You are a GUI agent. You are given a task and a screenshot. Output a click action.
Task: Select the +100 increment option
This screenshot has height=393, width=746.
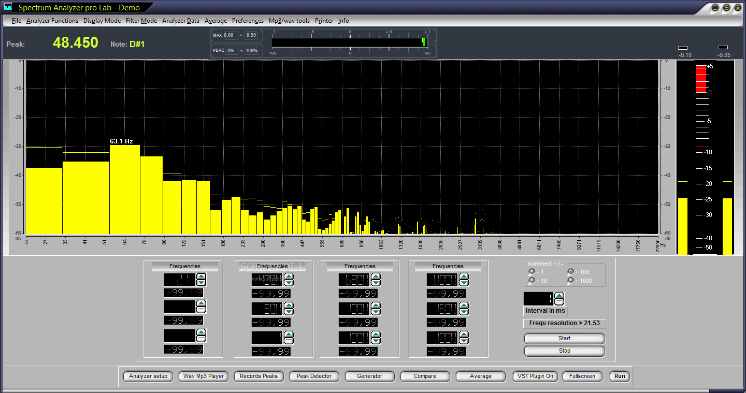click(x=570, y=271)
